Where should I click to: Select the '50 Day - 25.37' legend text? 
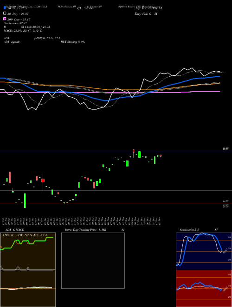click(x=18, y=14)
